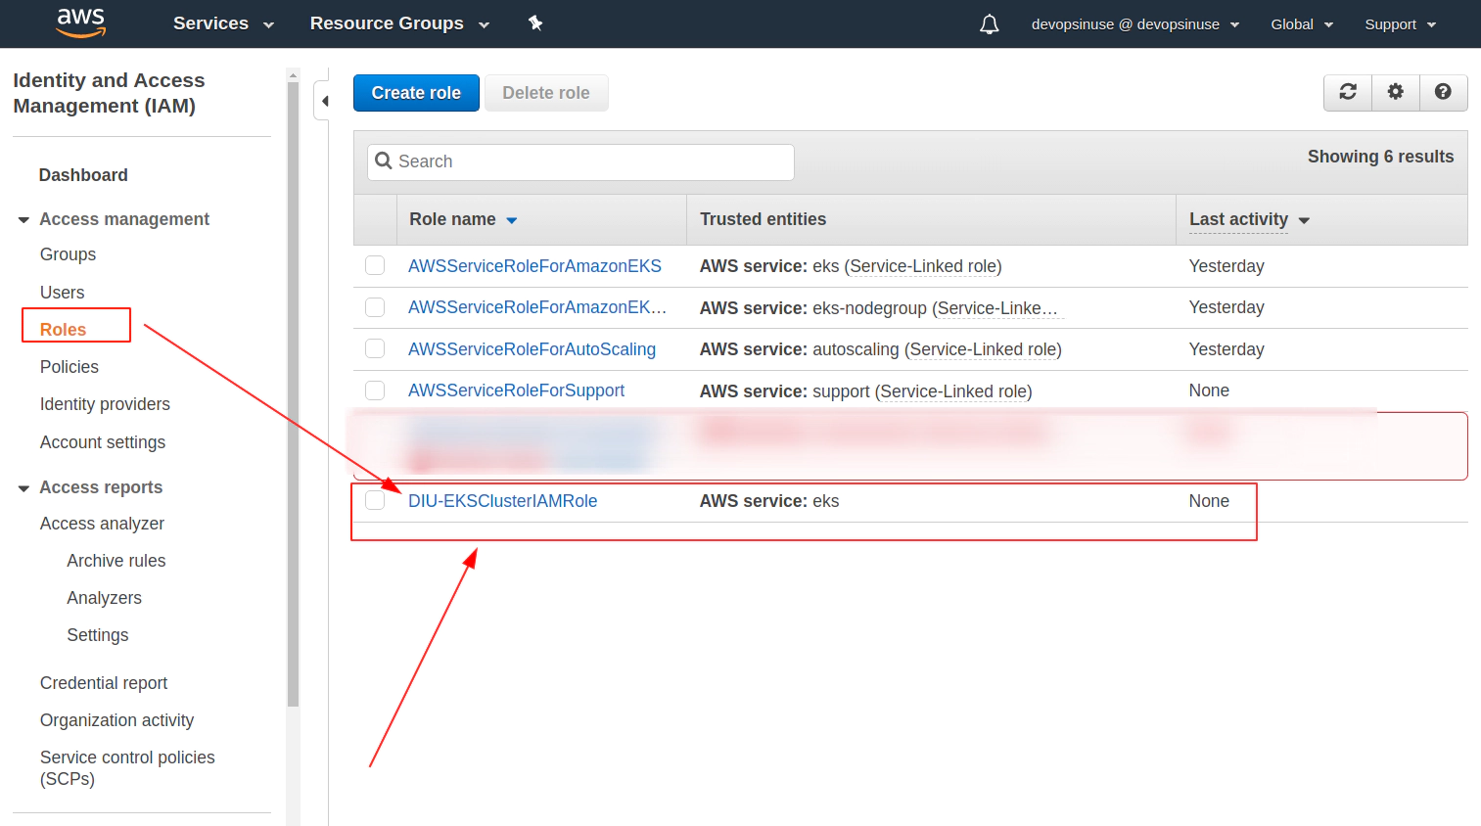Open table settings gear
This screenshot has height=826, width=1481.
click(1396, 92)
